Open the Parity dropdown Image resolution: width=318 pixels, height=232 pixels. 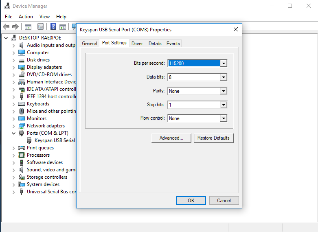tap(223, 91)
